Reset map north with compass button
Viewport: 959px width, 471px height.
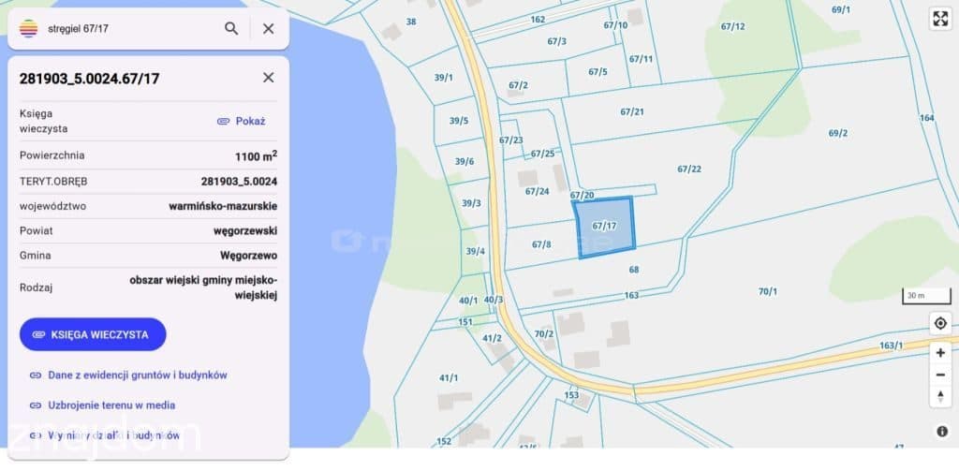[x=940, y=396]
